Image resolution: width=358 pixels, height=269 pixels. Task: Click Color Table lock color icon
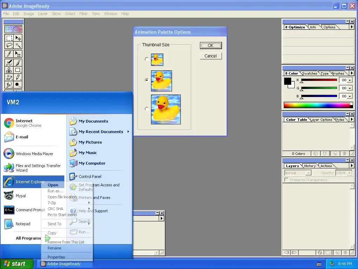click(325, 153)
